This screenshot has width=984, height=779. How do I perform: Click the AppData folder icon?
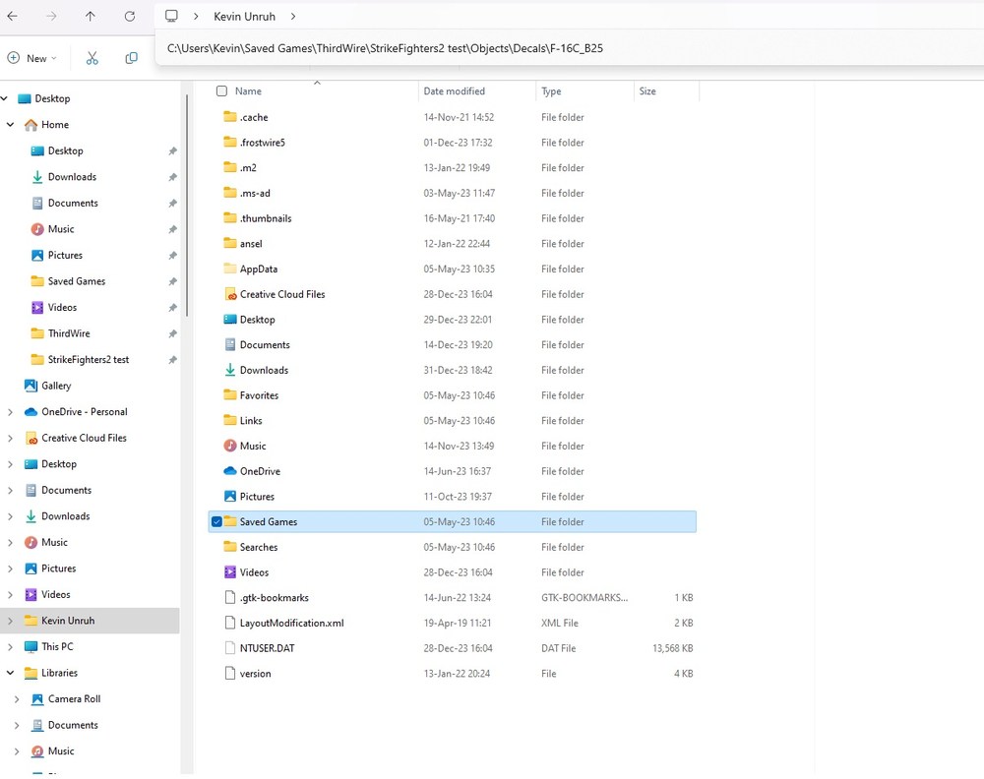(x=230, y=269)
